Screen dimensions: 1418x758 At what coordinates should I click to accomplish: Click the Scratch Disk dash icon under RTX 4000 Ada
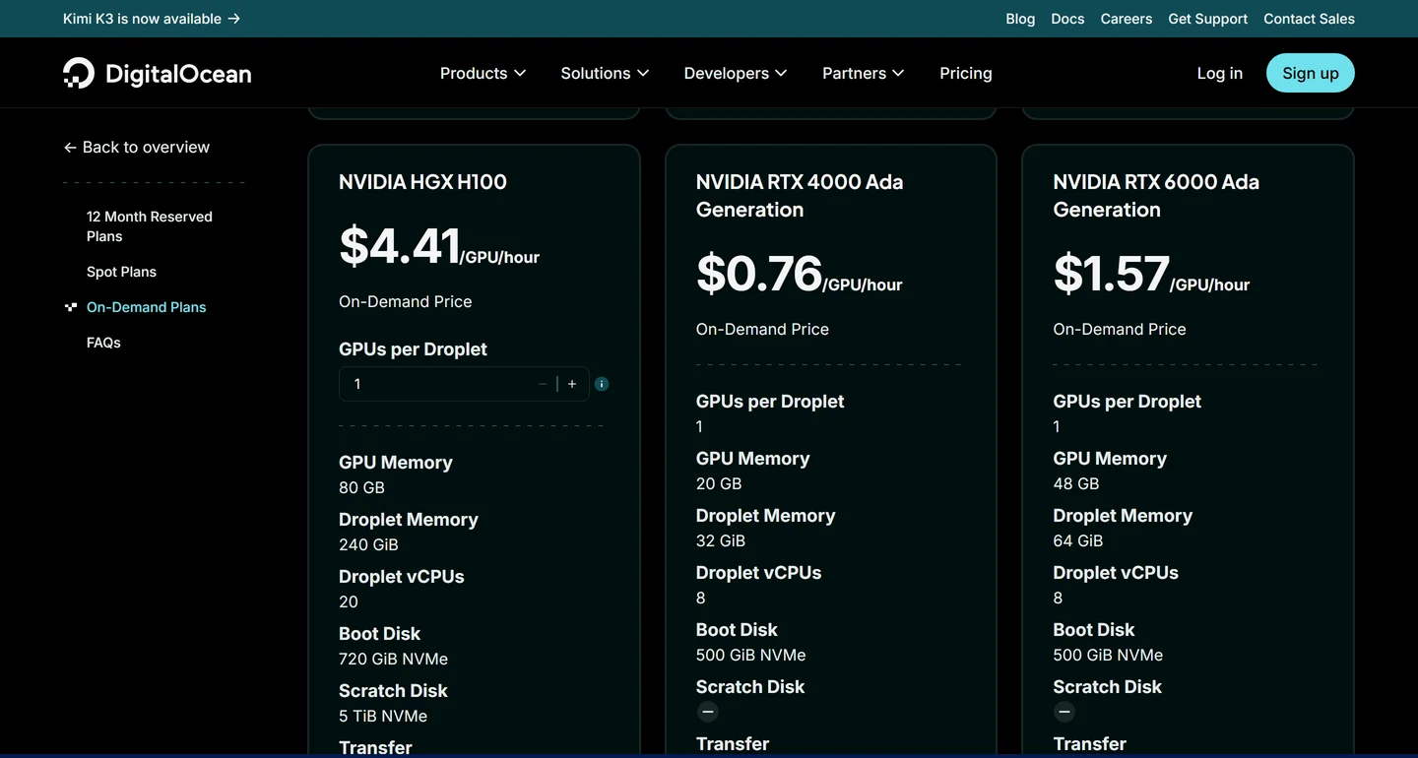[x=708, y=712]
